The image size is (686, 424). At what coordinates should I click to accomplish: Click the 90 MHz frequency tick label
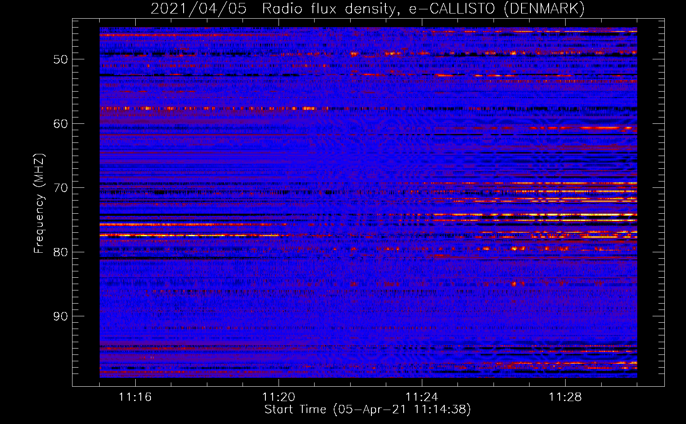point(61,316)
